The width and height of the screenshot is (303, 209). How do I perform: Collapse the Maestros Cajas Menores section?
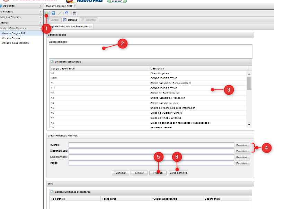[x=40, y=28]
